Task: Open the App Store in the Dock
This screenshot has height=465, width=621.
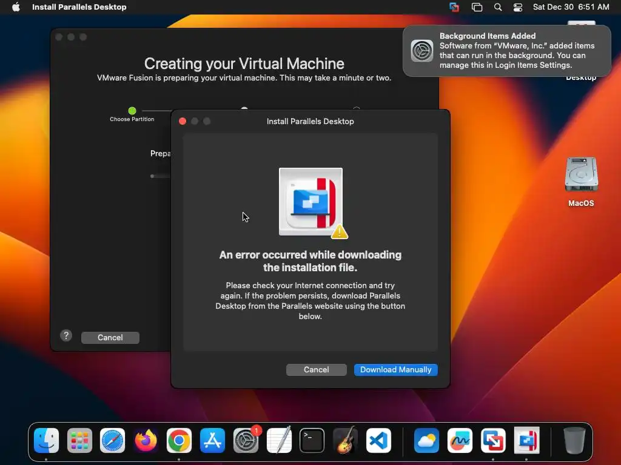Action: [212, 440]
